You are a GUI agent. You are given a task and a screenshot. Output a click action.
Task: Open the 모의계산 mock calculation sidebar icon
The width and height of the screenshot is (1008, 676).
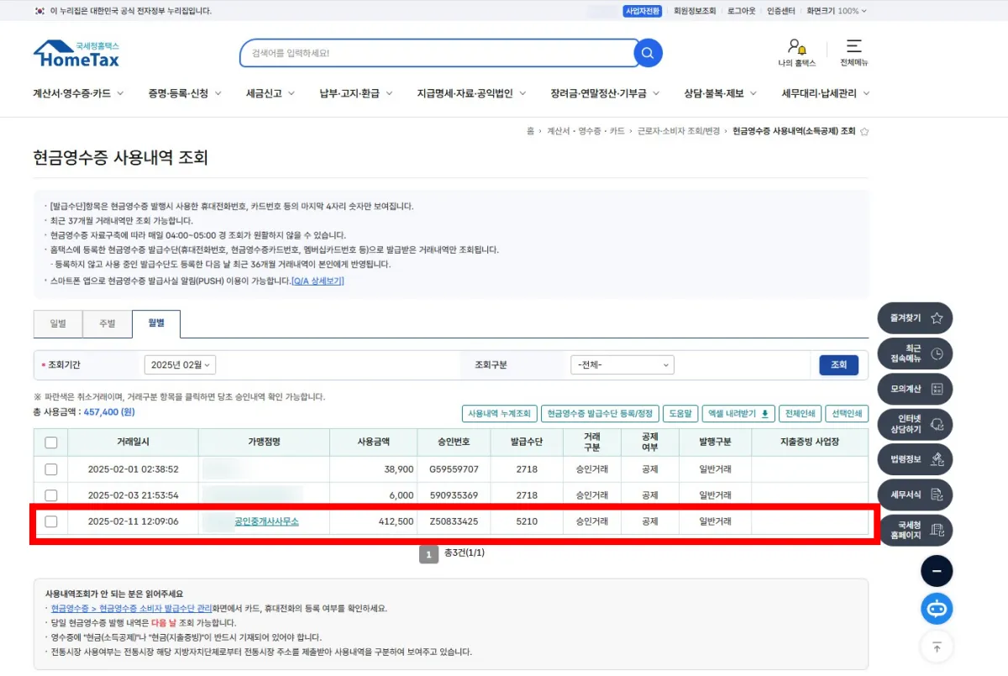tap(914, 388)
